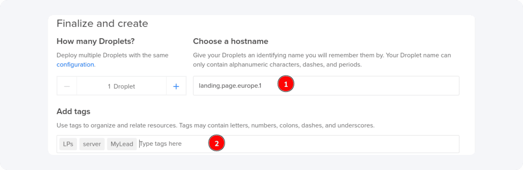Open the configuration link
This screenshot has width=523, height=170.
tap(75, 65)
